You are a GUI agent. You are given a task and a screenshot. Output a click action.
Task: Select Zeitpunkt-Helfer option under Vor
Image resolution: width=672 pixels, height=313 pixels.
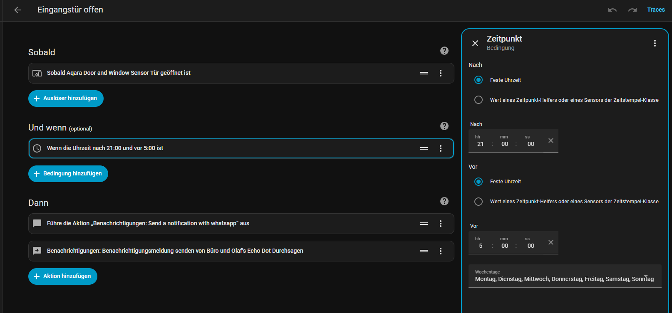tap(479, 202)
